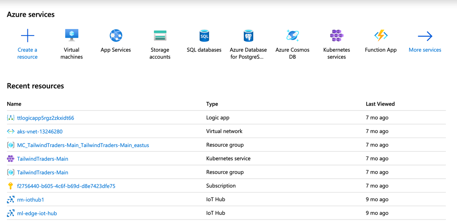Open the TailwindTraders-Main Resource group link
This screenshot has width=457, height=221.
coord(43,172)
